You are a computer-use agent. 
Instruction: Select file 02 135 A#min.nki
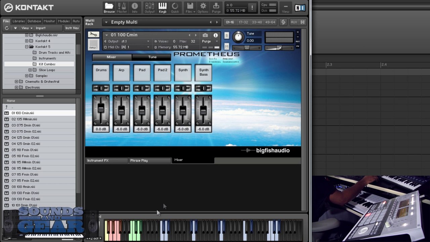point(40,119)
